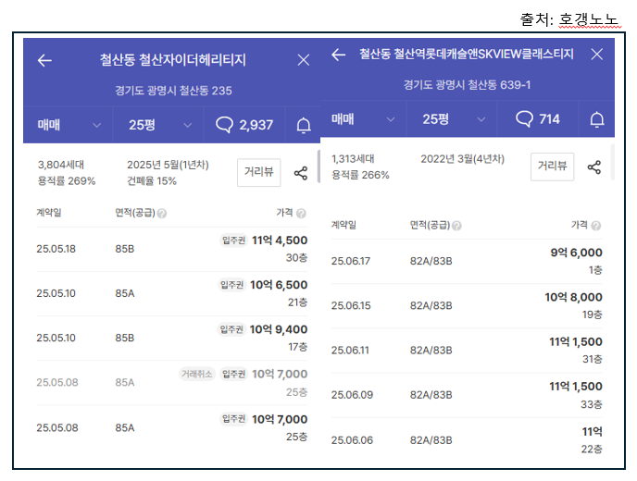Click the 건폐율 15% value
This screenshot has height=481, width=637.
(x=152, y=181)
